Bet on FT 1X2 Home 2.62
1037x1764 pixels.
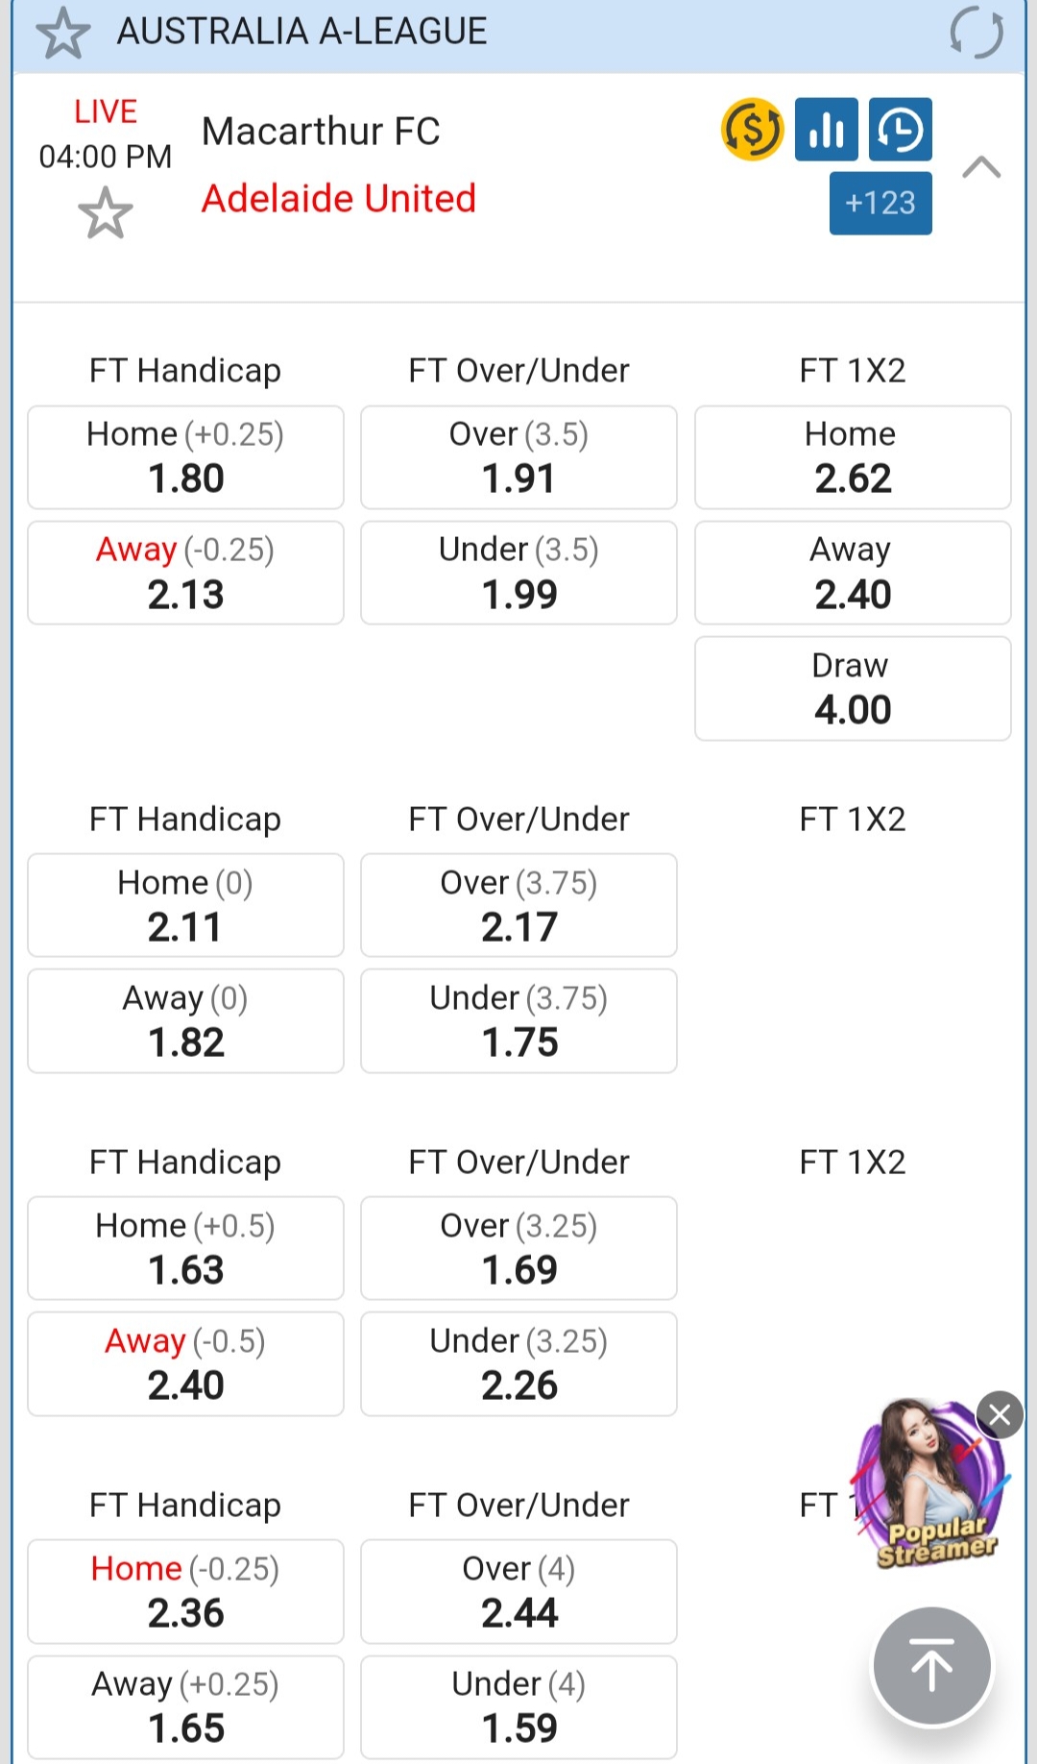tap(852, 457)
